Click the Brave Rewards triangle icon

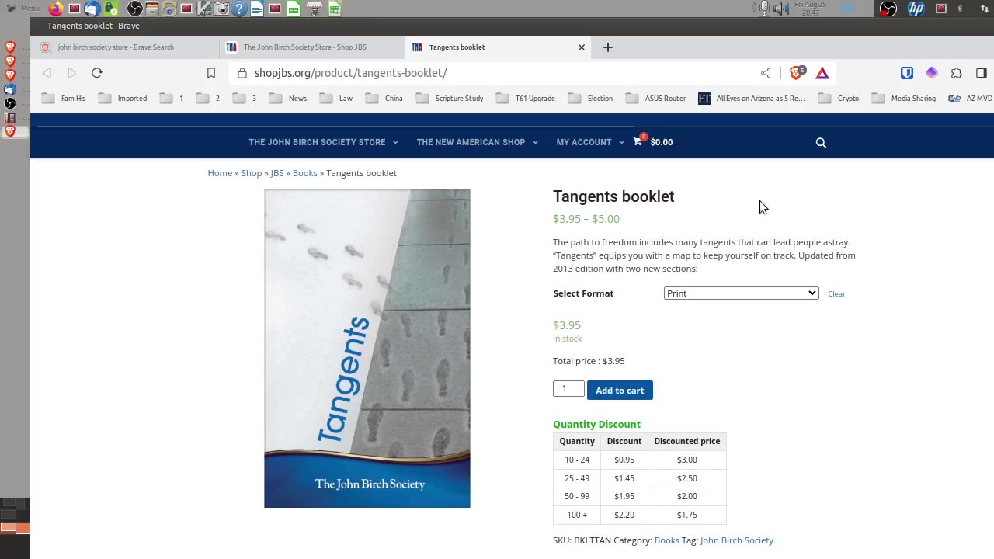pyautogui.click(x=822, y=73)
